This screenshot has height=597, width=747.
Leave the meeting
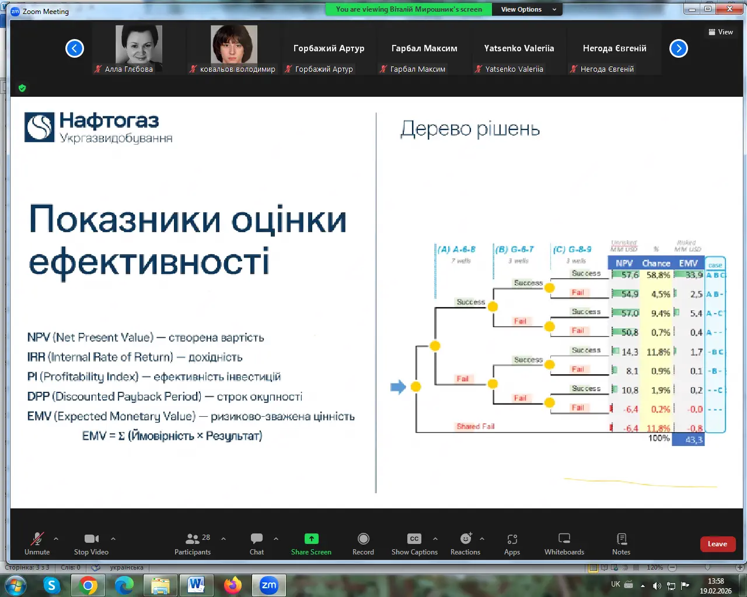coord(717,544)
